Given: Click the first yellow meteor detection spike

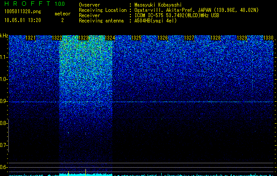Looking at the screenshot, I should (69, 172).
